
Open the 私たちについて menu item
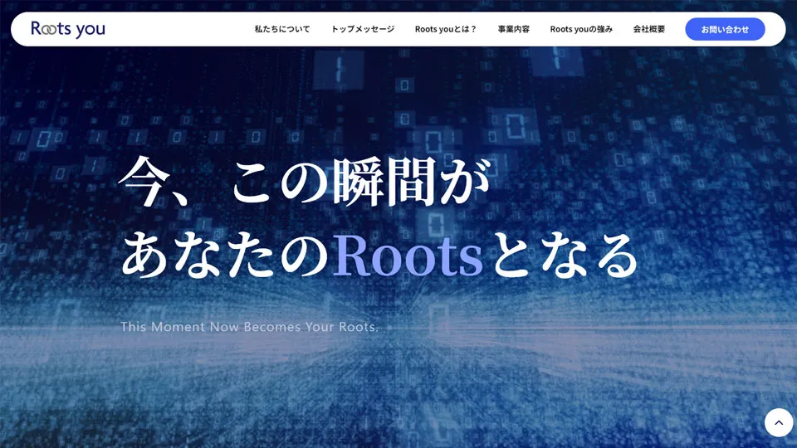(282, 29)
